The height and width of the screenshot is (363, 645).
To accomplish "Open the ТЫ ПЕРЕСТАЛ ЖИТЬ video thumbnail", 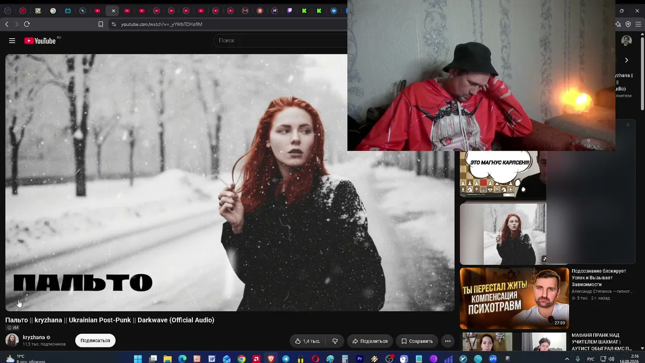I will point(514,298).
